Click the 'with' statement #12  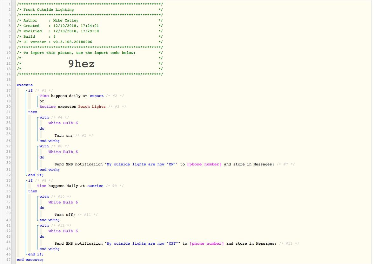(44, 225)
